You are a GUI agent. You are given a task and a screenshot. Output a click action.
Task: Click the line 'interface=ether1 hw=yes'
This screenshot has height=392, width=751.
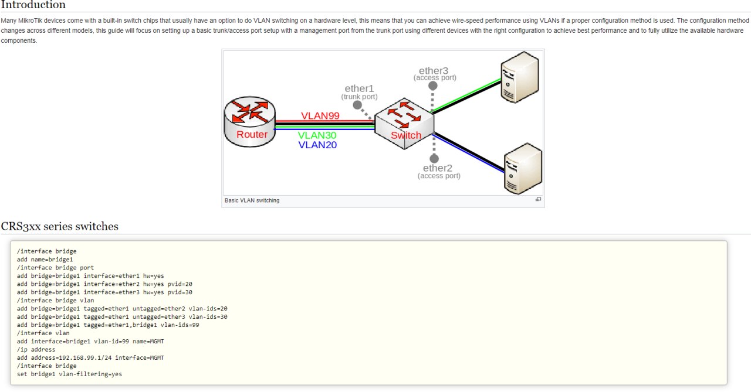[x=90, y=275]
